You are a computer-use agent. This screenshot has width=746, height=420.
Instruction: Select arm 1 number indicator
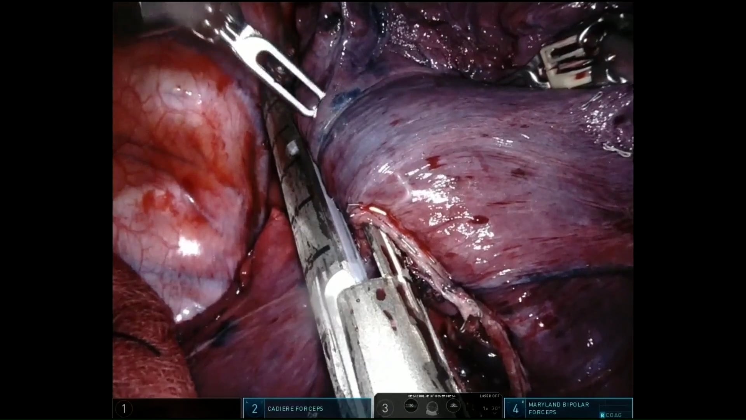[x=124, y=409]
